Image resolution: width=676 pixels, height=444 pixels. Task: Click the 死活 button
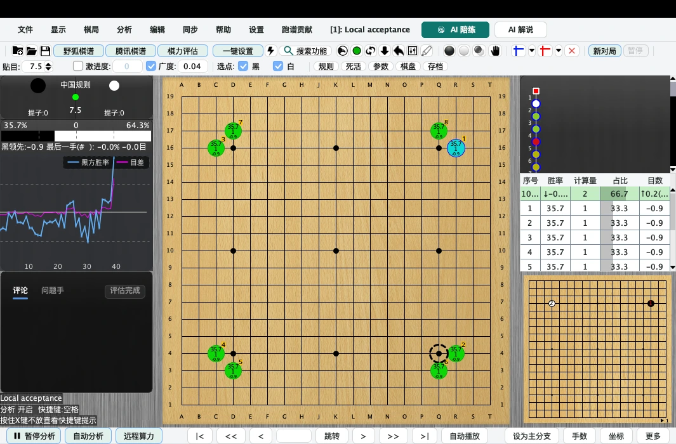pos(353,67)
